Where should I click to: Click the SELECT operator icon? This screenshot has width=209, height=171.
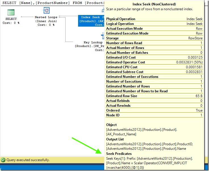pyautogui.click(x=11, y=12)
